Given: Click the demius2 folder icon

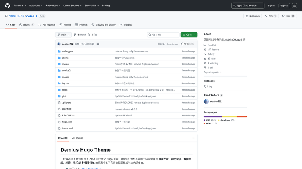Looking at the screenshot, I should tap(59, 71).
